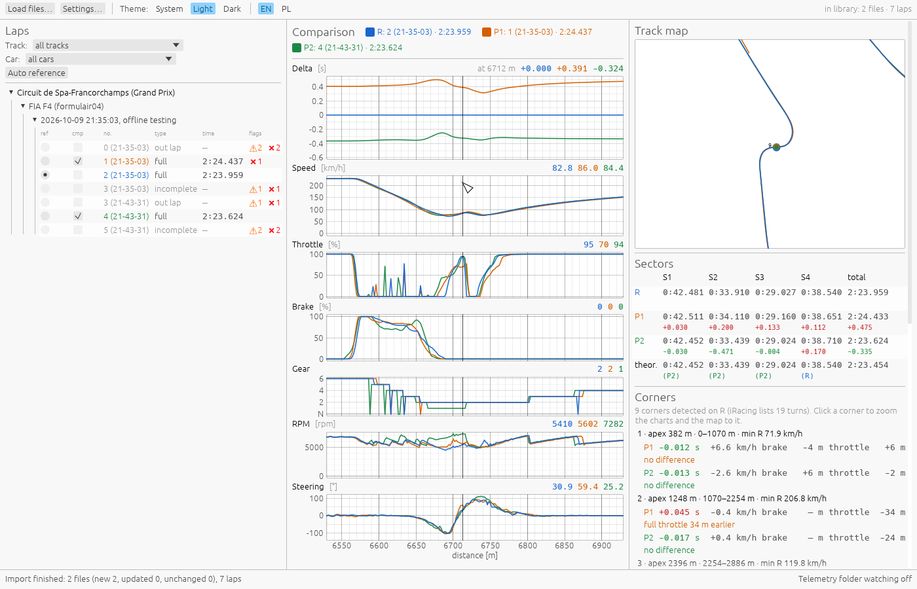Click car position marker on track map
917x589 pixels.
coord(776,147)
